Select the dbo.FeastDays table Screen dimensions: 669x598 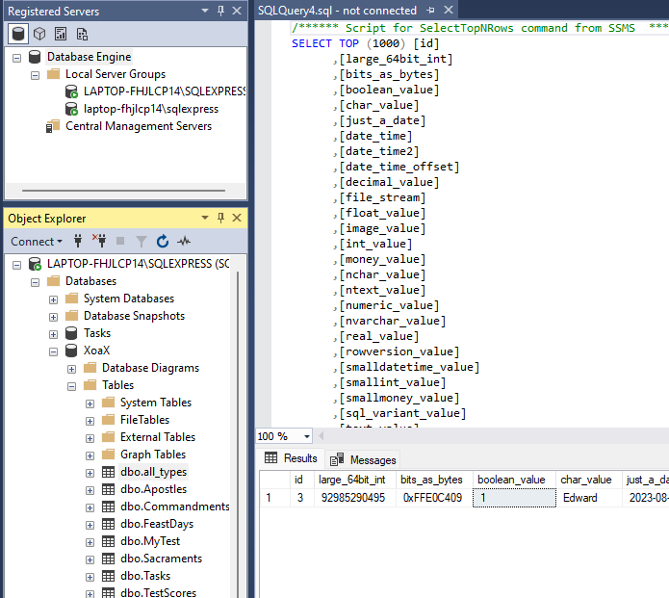157,524
